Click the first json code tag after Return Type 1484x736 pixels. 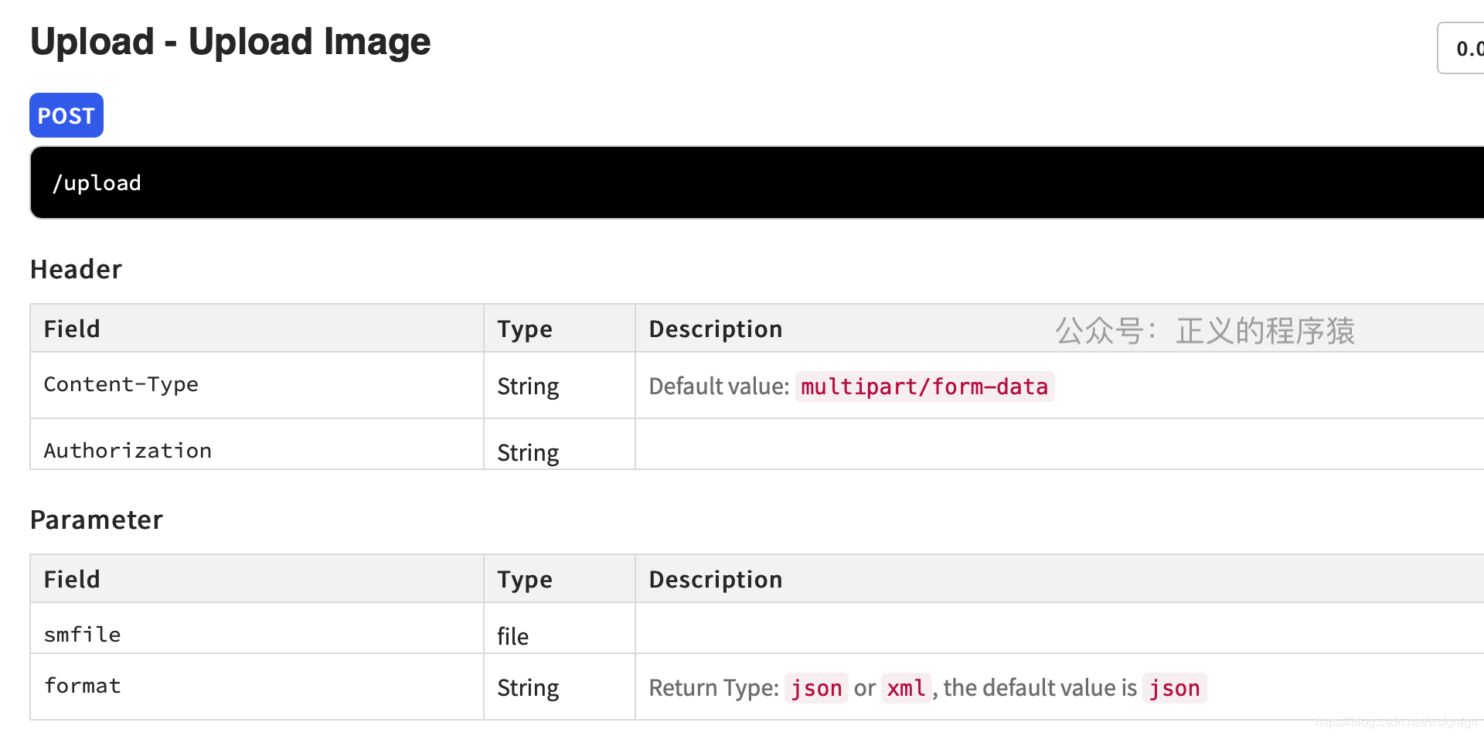pyautogui.click(x=816, y=687)
